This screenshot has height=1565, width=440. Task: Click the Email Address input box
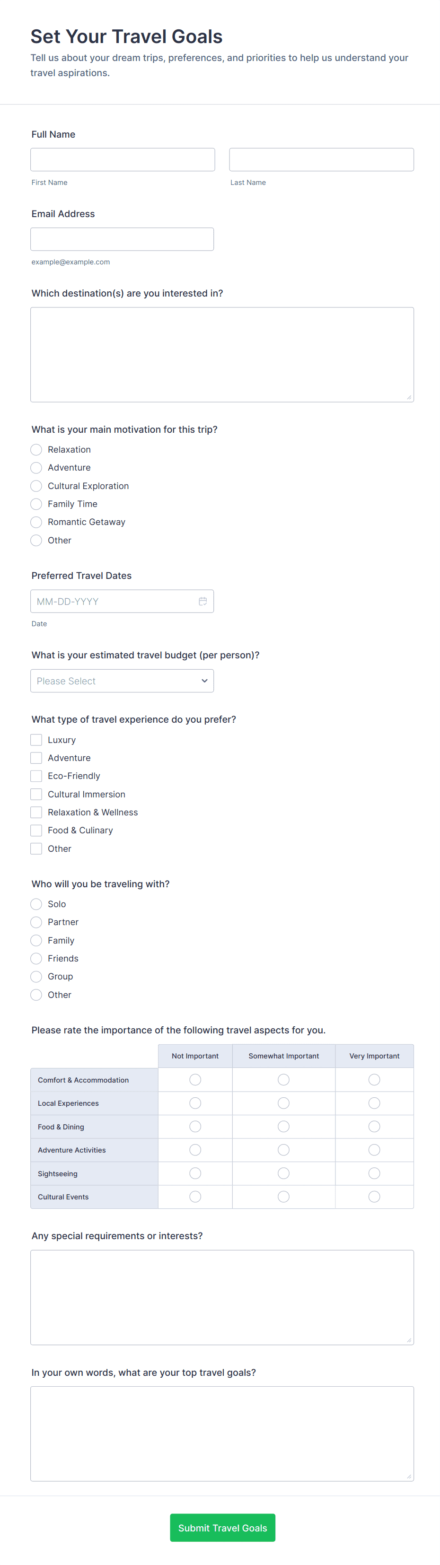click(122, 239)
